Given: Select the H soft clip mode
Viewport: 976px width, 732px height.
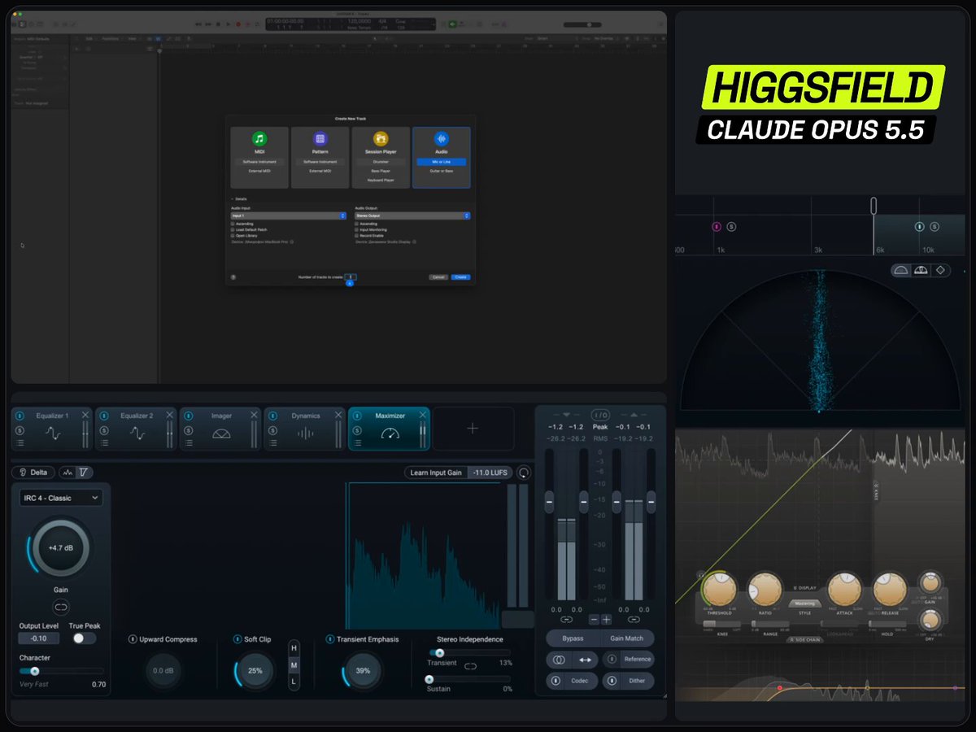Looking at the screenshot, I should pyautogui.click(x=294, y=648).
